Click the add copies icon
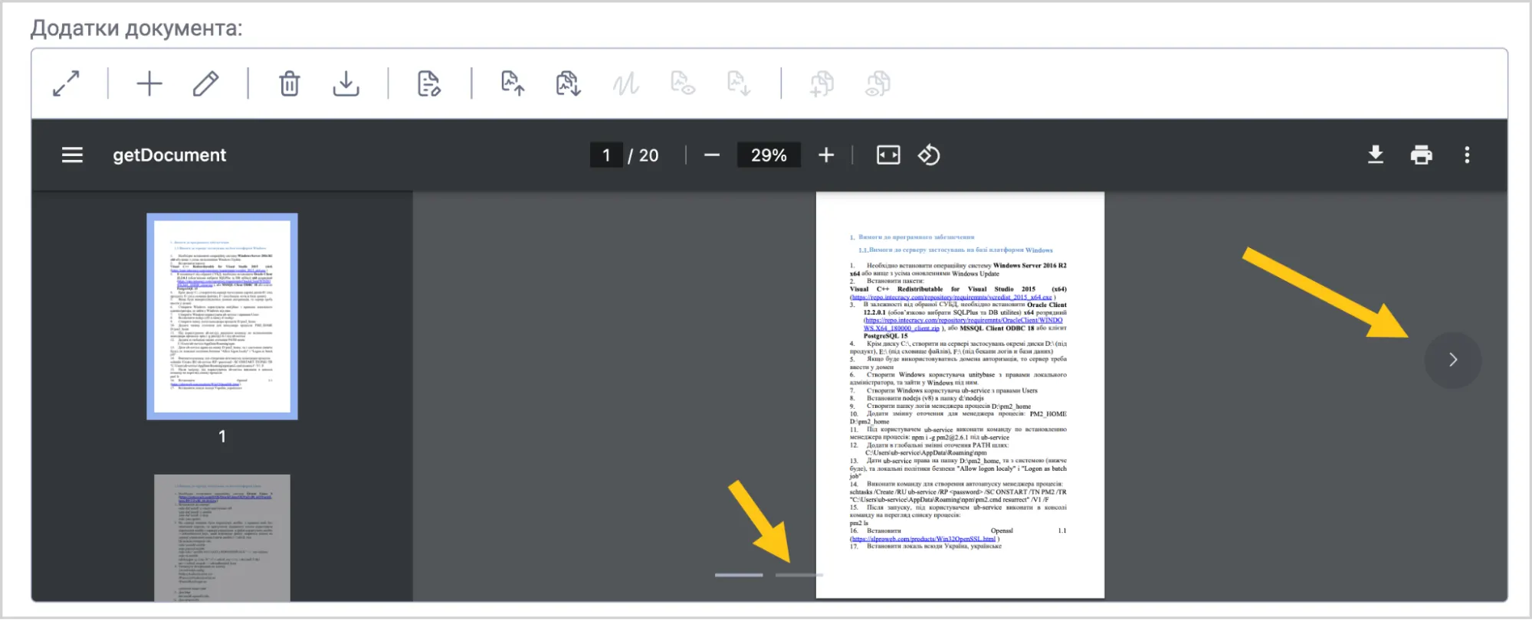This screenshot has width=1532, height=620. 822,83
